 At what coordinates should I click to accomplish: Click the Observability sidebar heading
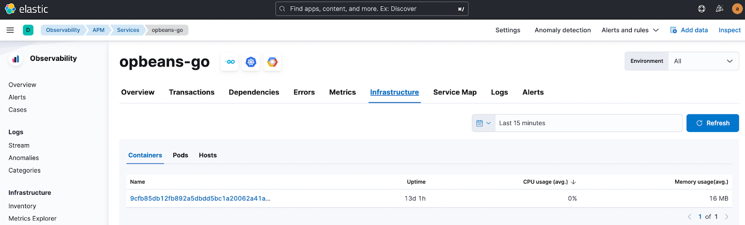(54, 59)
